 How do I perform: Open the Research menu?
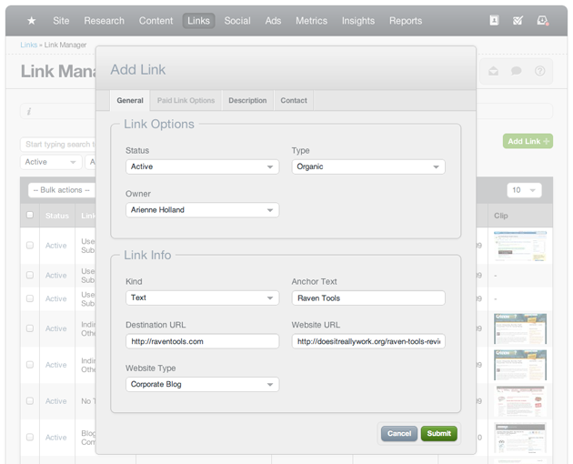[105, 21]
